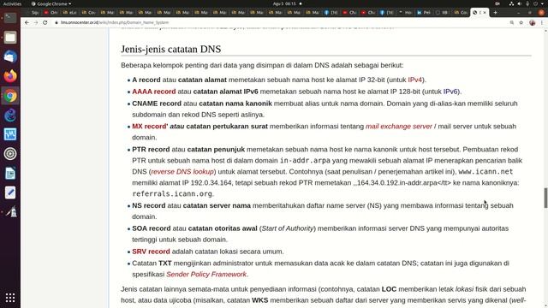
Task: Open the Google Chrome app menu dropdown
Action: click(x=51, y=3)
